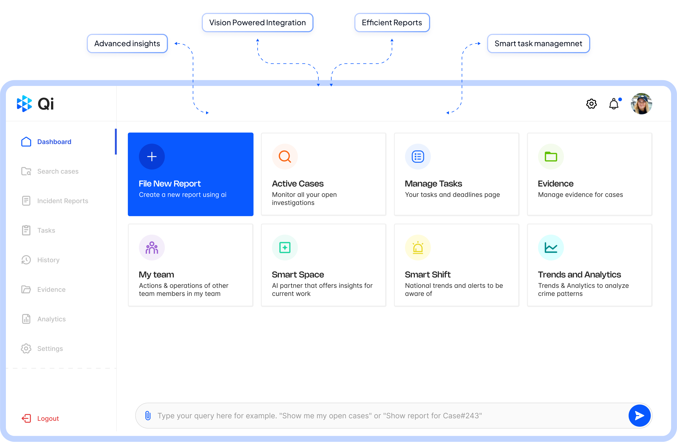
Task: Open the notifications bell
Action: (x=614, y=104)
